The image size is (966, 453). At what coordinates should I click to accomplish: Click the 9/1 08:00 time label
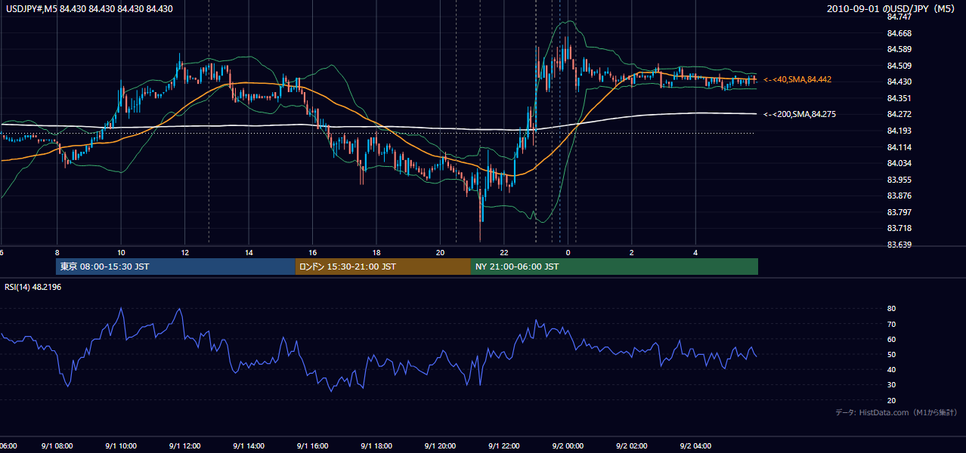click(x=57, y=446)
